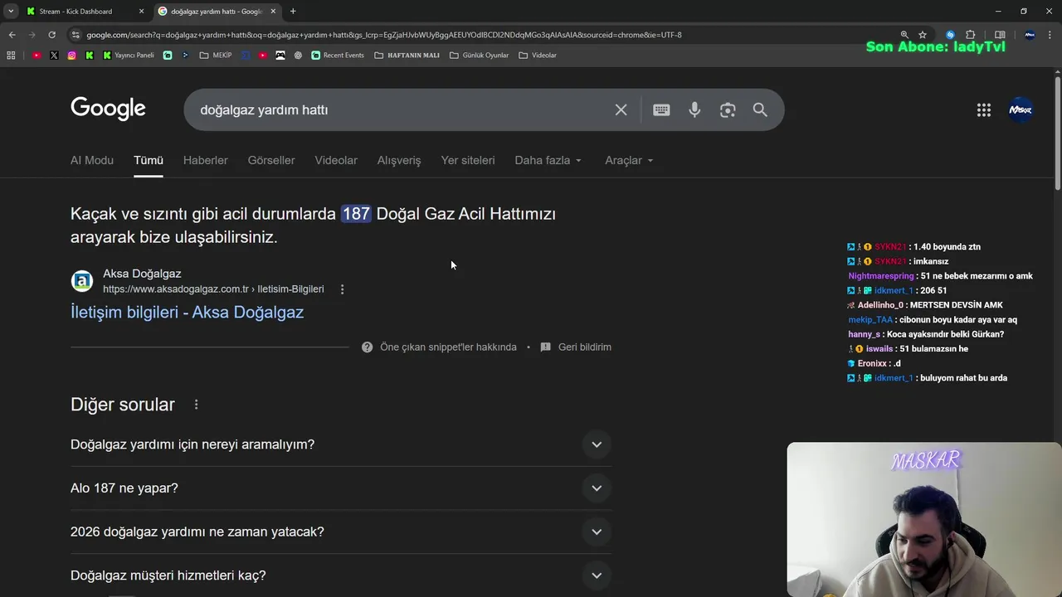Image resolution: width=1062 pixels, height=597 pixels.
Task: Focus the browser address bar URL
Action: [x=384, y=35]
